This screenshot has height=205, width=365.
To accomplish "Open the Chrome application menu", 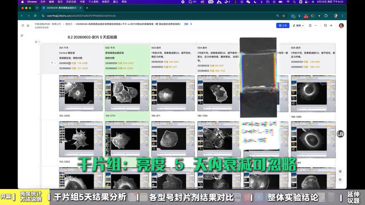I will (32, 2).
